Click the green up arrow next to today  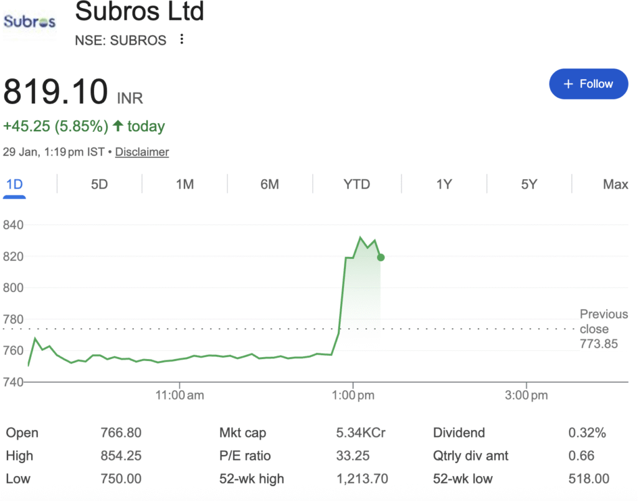(118, 126)
